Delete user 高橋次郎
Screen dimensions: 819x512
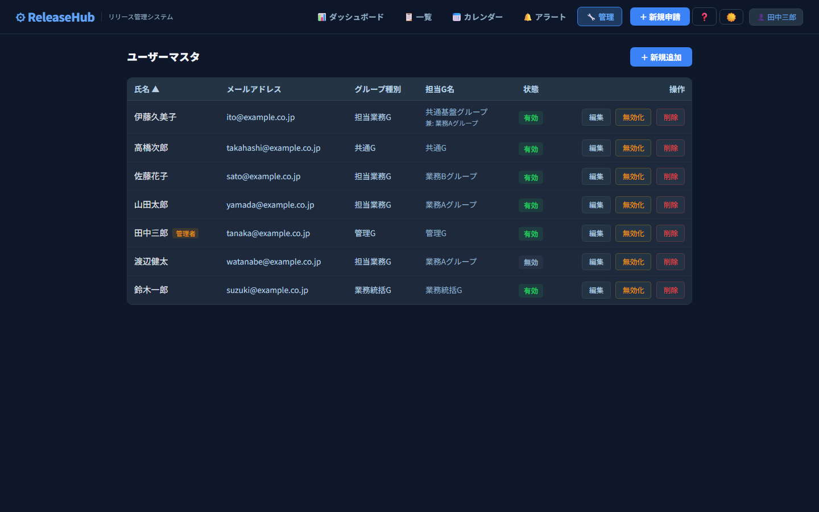[671, 148]
